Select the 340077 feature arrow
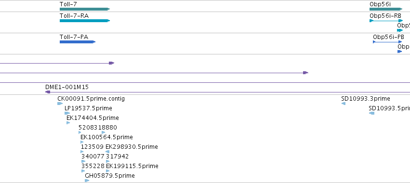The width and height of the screenshot is (410, 183). 83,161
